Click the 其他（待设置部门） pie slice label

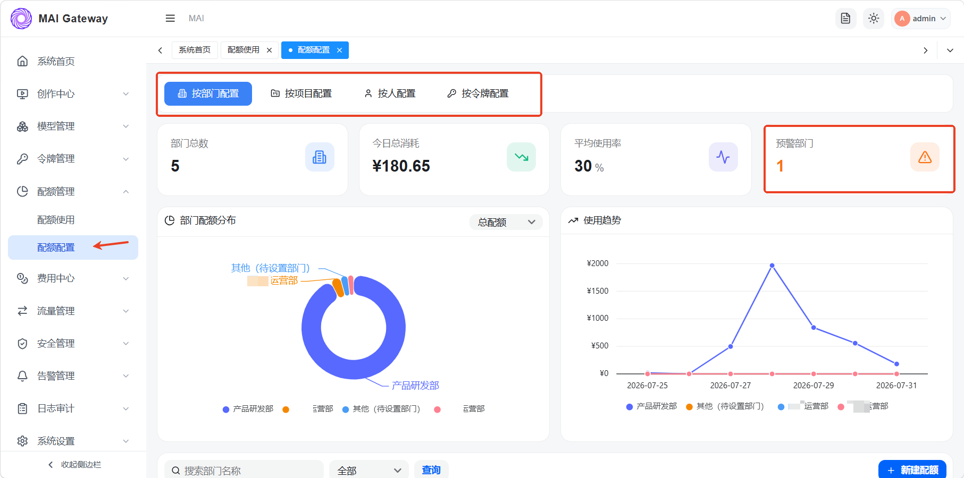(x=270, y=268)
